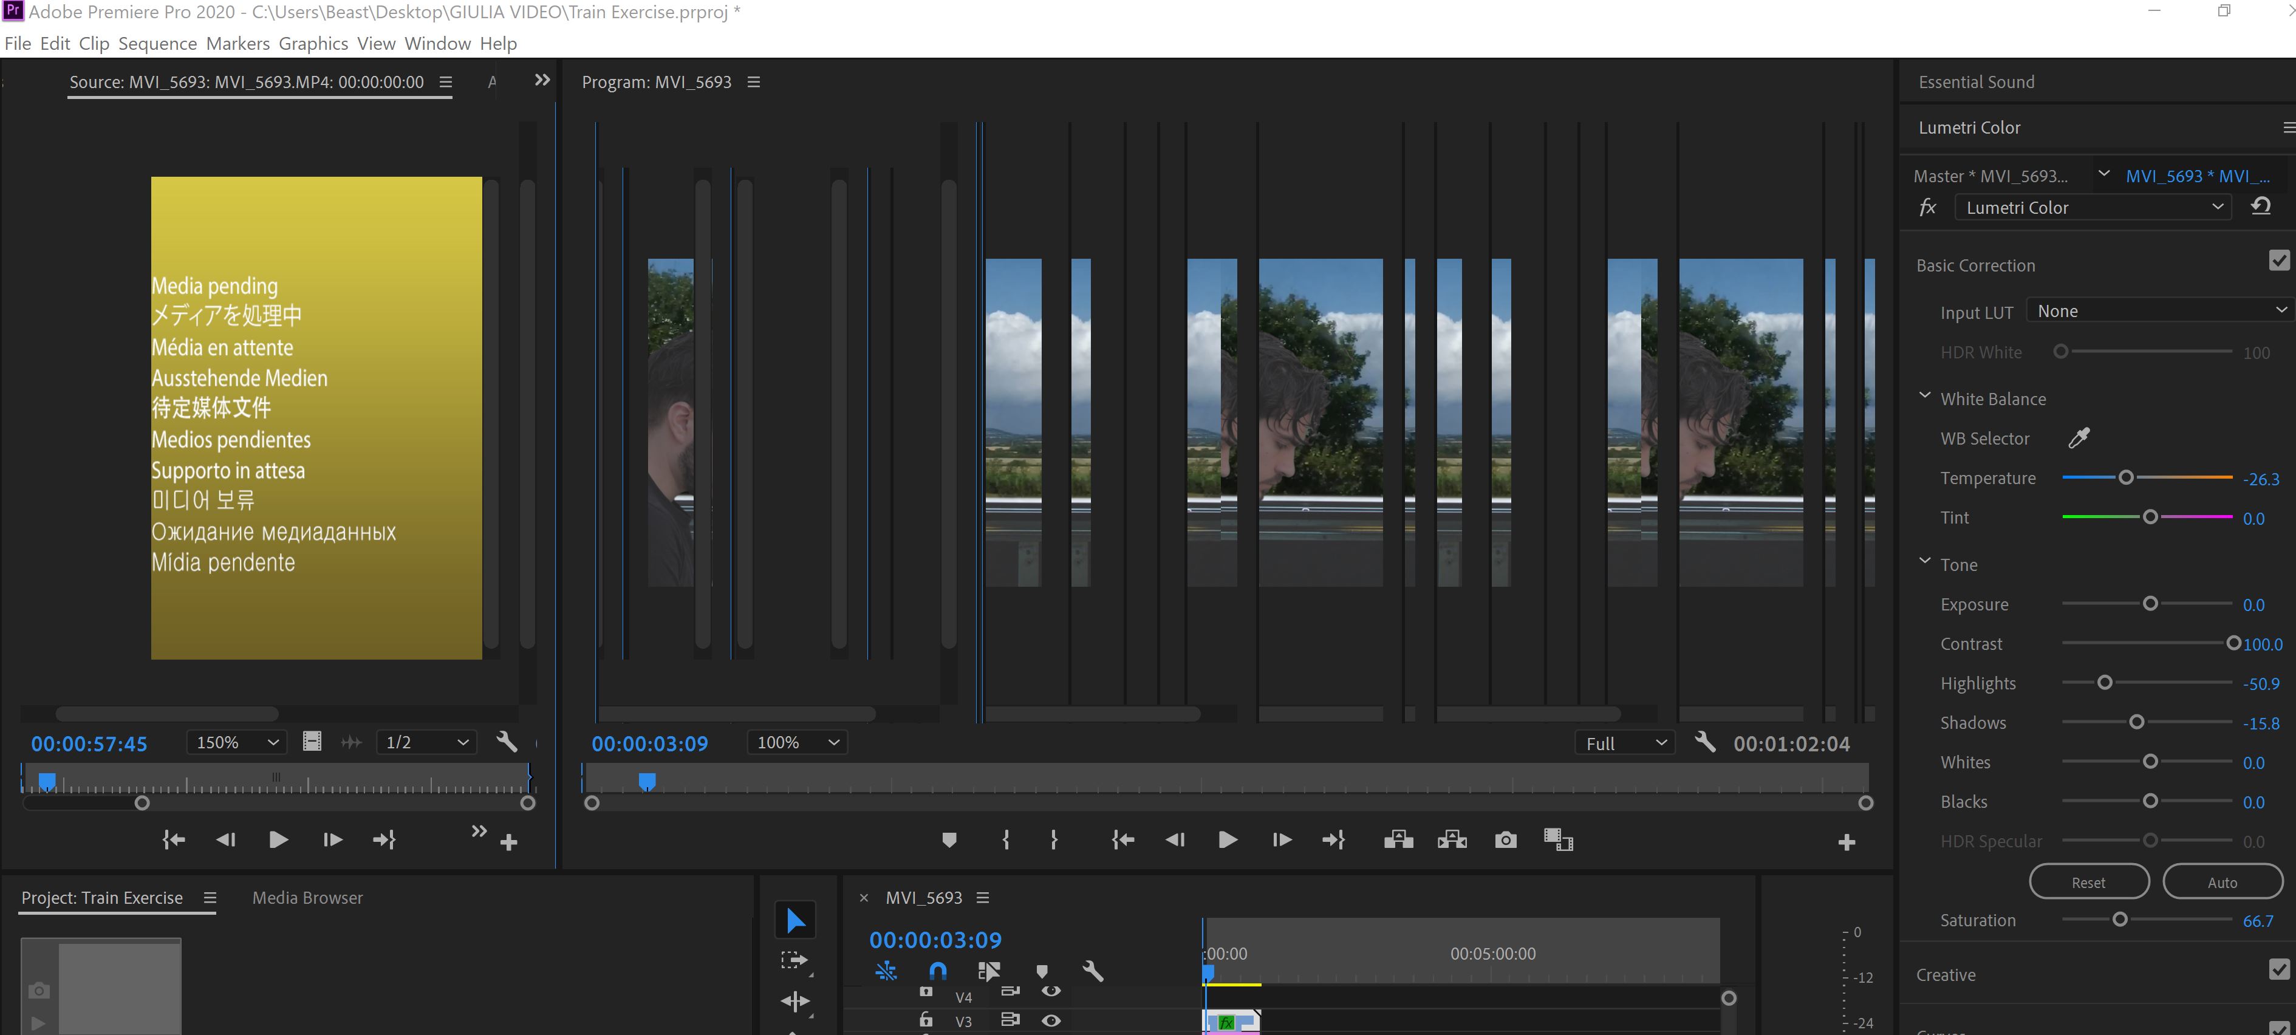Uncheck the Basic Correction checkbox
This screenshot has width=2296, height=1035.
pos(2279,259)
